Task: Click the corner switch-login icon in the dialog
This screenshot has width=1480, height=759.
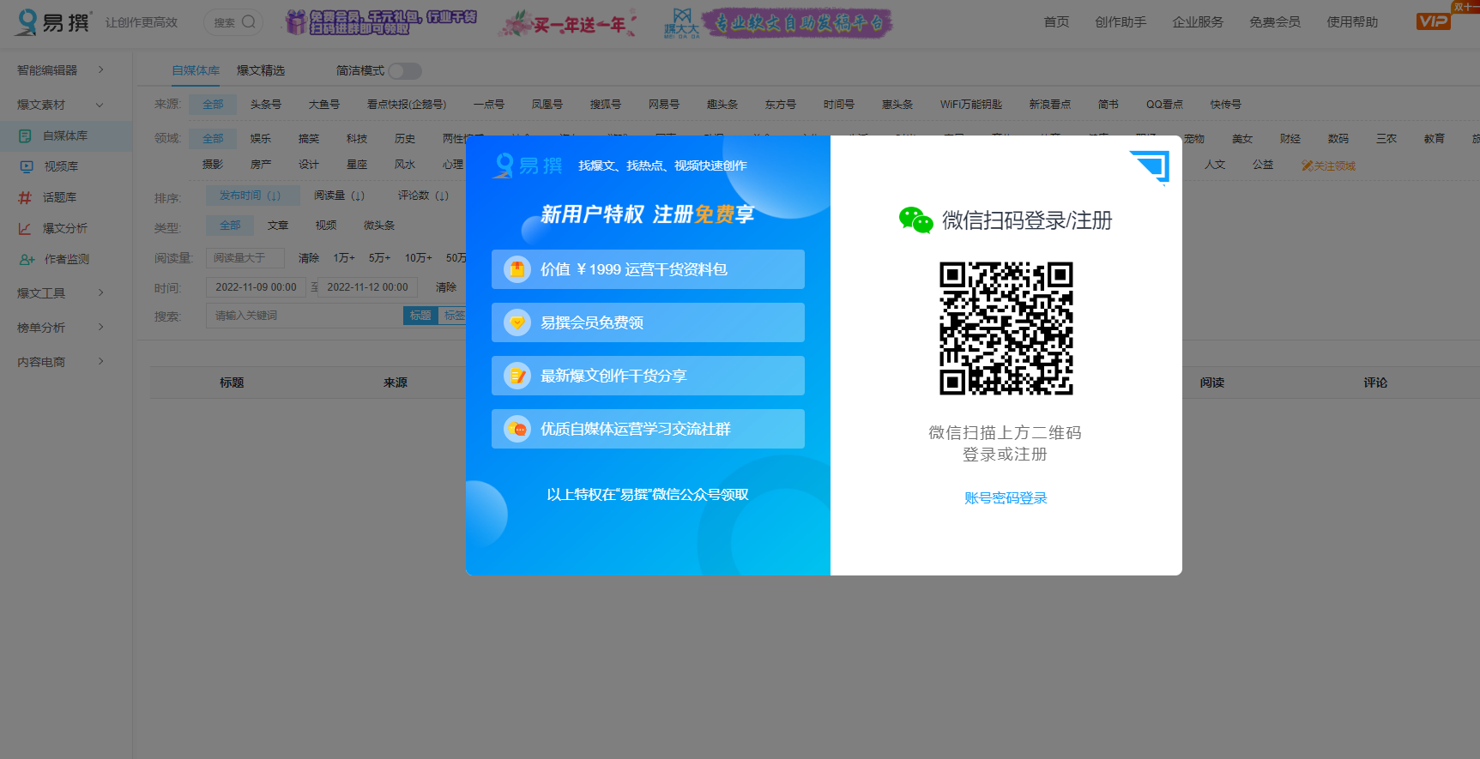Action: click(x=1149, y=166)
